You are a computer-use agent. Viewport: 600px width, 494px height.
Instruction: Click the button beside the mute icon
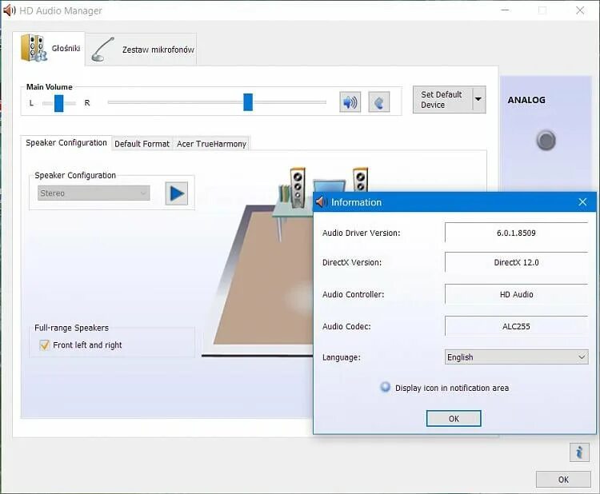click(x=379, y=102)
